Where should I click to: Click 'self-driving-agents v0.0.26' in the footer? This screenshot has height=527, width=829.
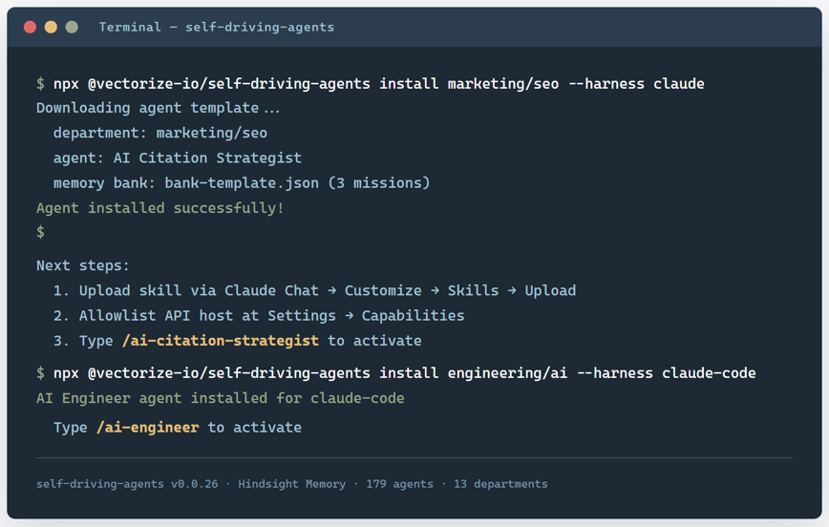click(127, 484)
